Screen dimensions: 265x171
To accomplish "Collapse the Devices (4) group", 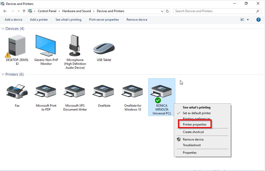I will [x=3, y=29].
